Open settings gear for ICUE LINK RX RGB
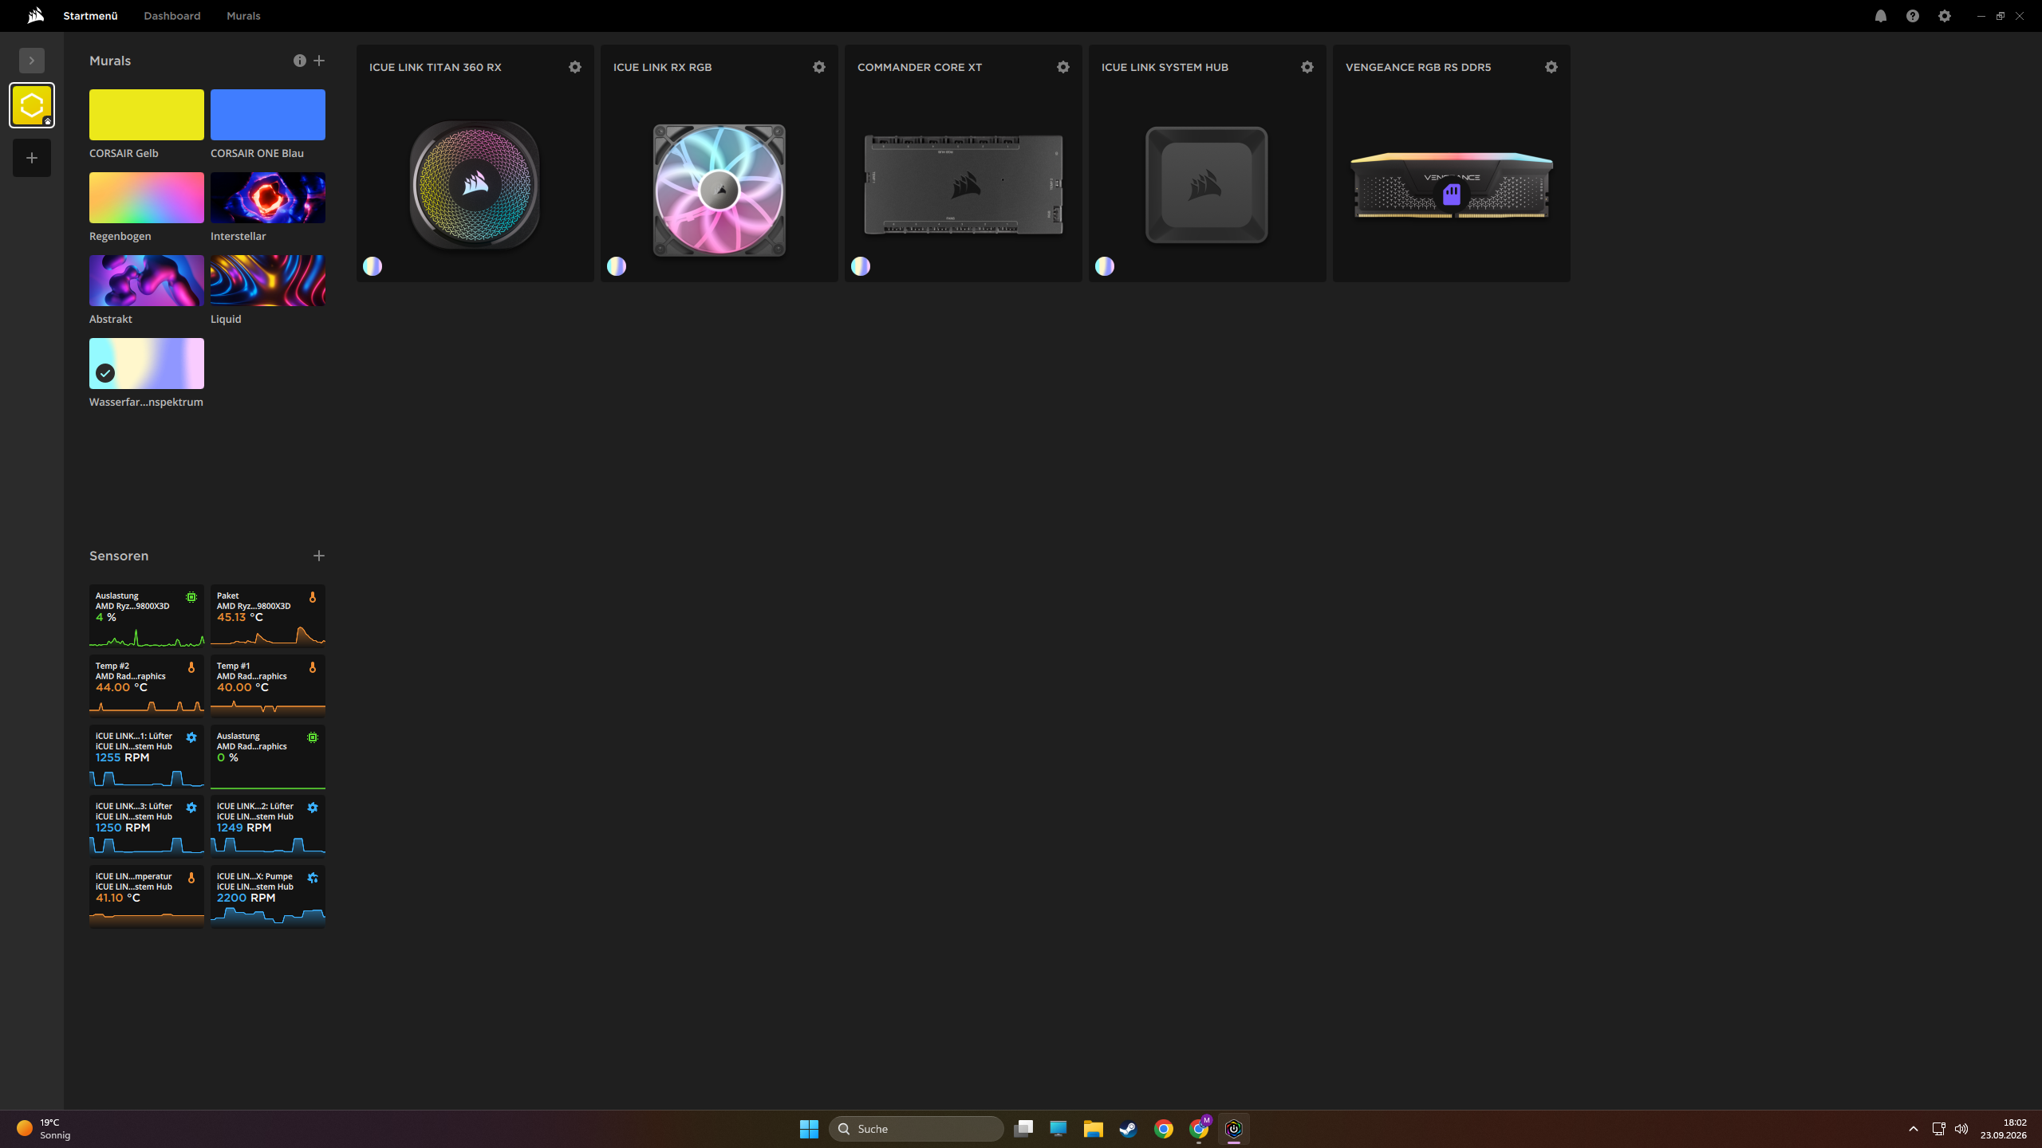2042x1148 pixels. click(x=819, y=67)
